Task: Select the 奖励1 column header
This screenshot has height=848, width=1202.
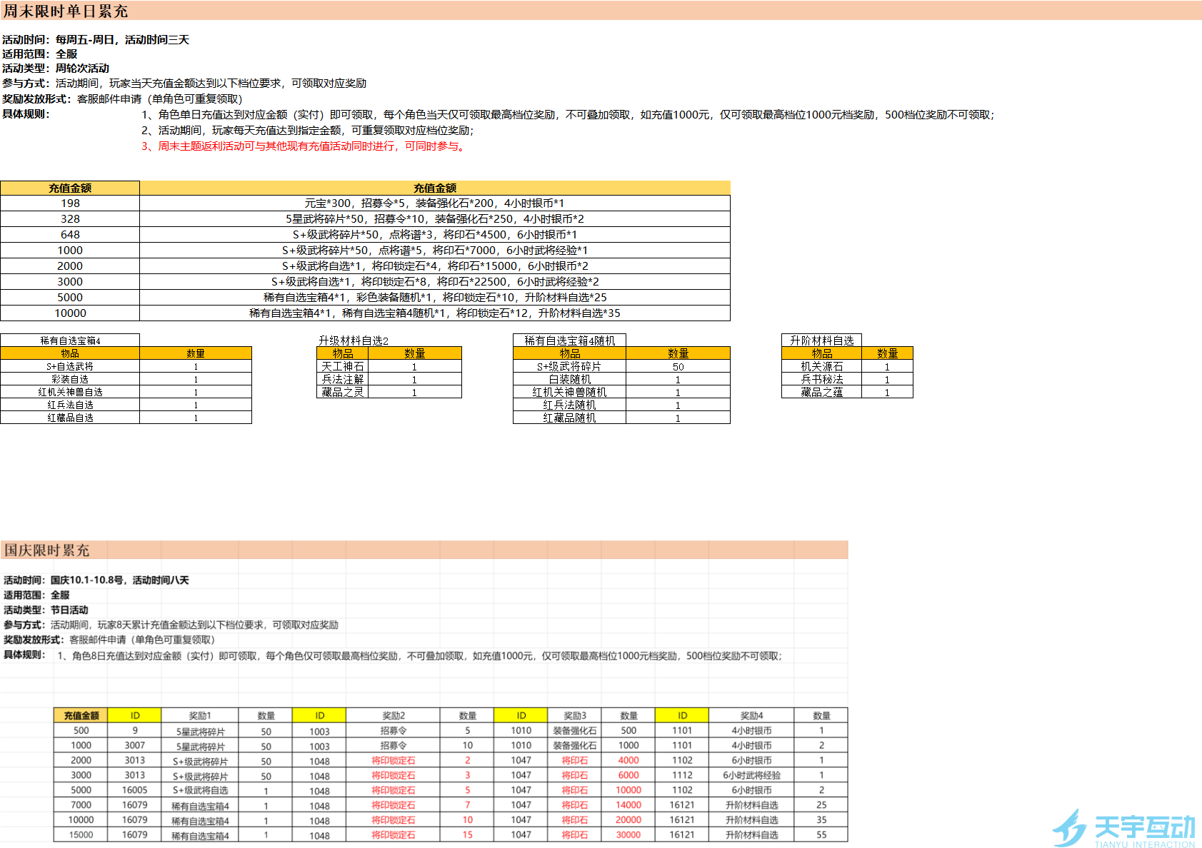Action: [200, 716]
